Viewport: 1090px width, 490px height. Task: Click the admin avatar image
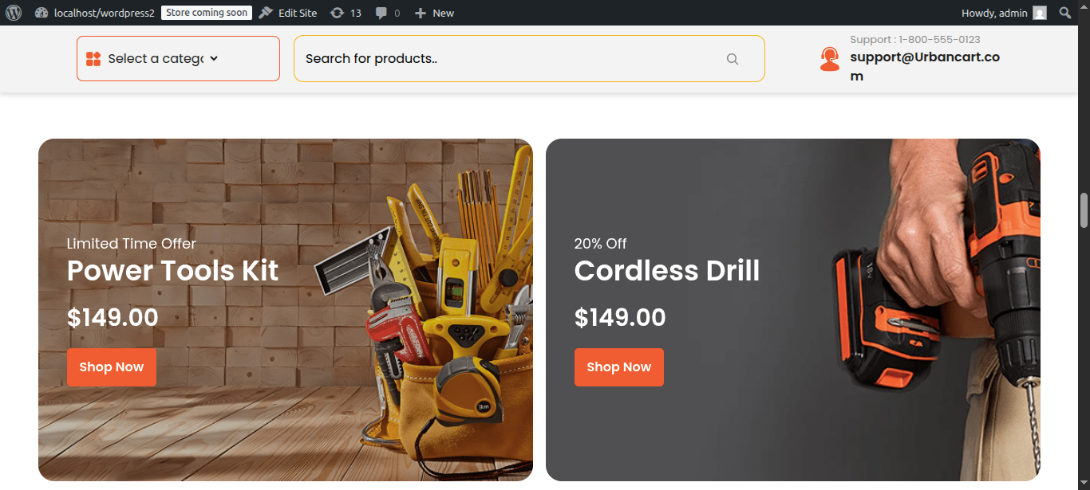click(x=1040, y=13)
